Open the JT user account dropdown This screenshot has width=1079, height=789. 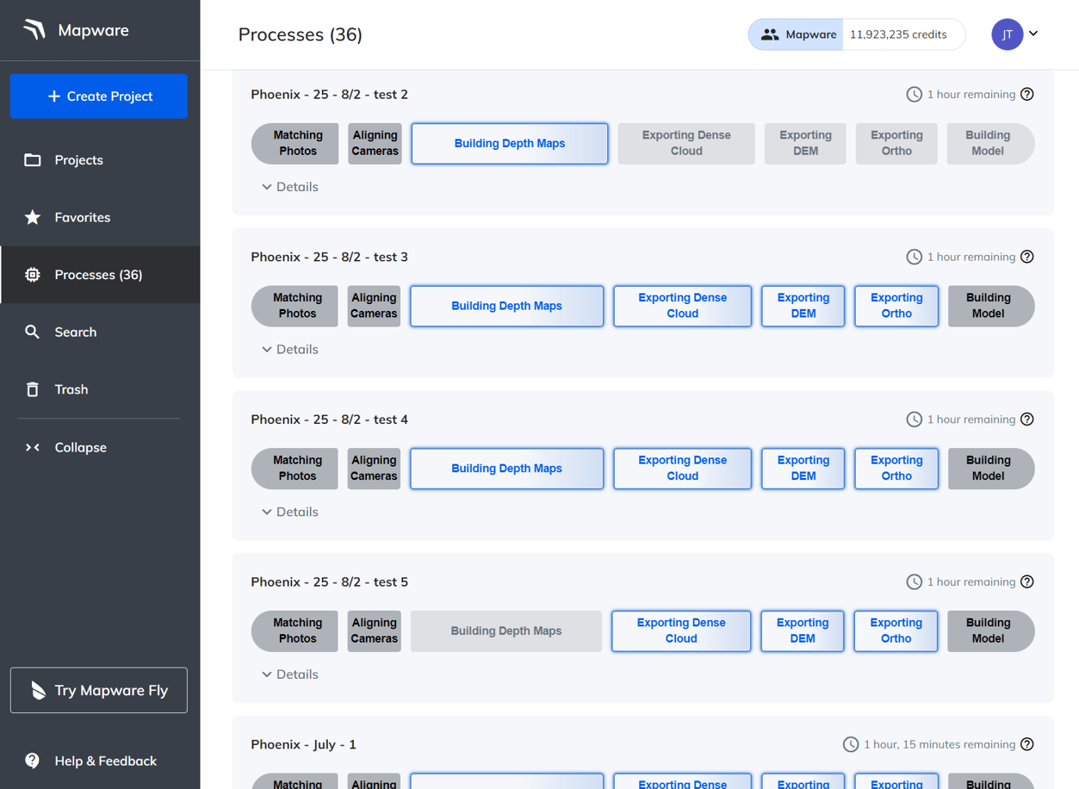[1015, 34]
